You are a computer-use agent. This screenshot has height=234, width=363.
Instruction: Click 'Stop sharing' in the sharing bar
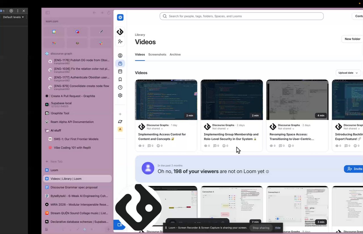click(x=261, y=228)
